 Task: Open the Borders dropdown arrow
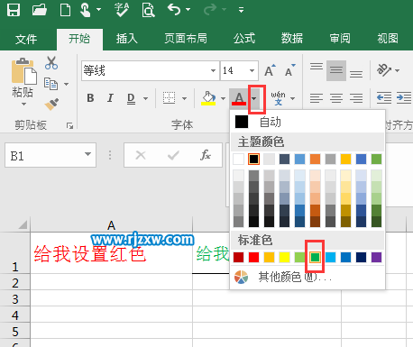pos(184,98)
